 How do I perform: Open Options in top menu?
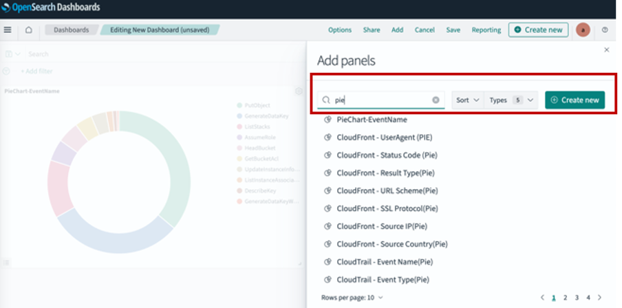click(340, 30)
